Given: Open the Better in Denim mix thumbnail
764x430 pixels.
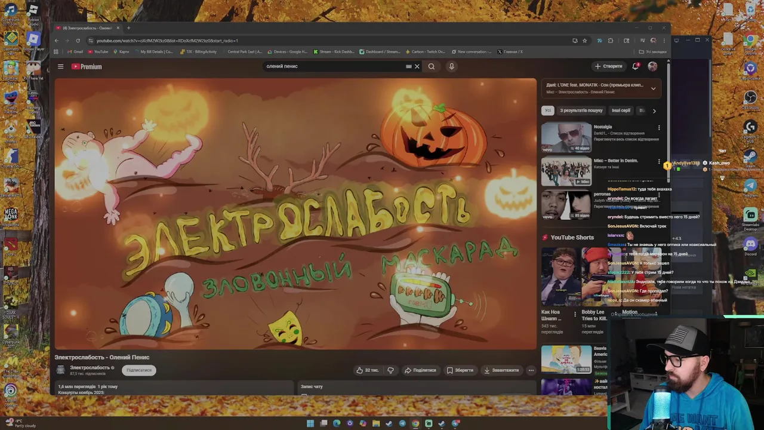Looking at the screenshot, I should pyautogui.click(x=566, y=171).
